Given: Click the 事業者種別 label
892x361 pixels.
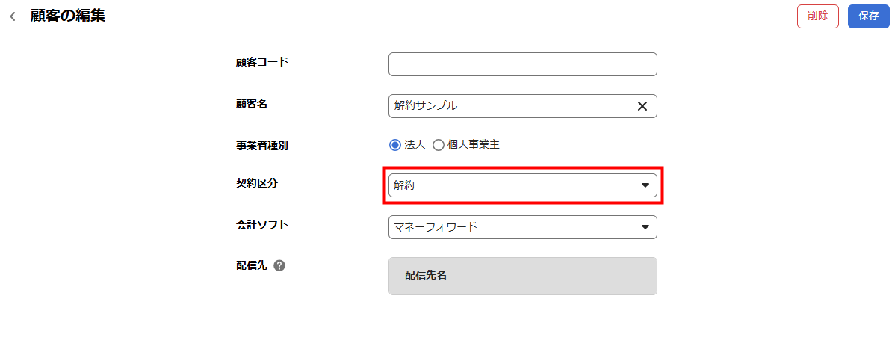Looking at the screenshot, I should [262, 146].
